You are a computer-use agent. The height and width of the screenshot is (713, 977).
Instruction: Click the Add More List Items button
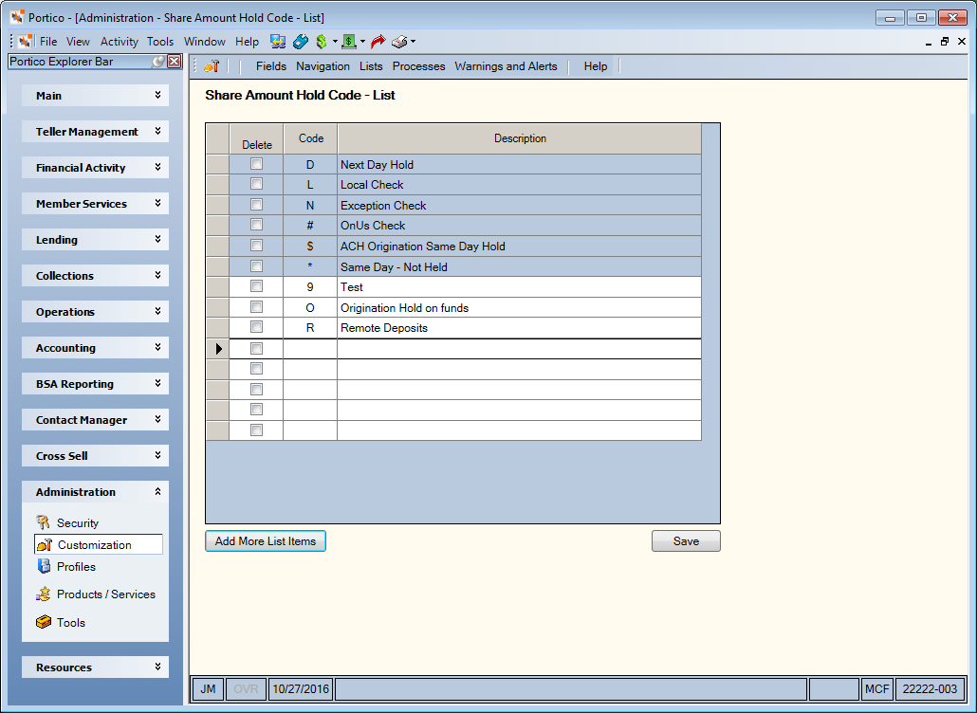(x=266, y=541)
